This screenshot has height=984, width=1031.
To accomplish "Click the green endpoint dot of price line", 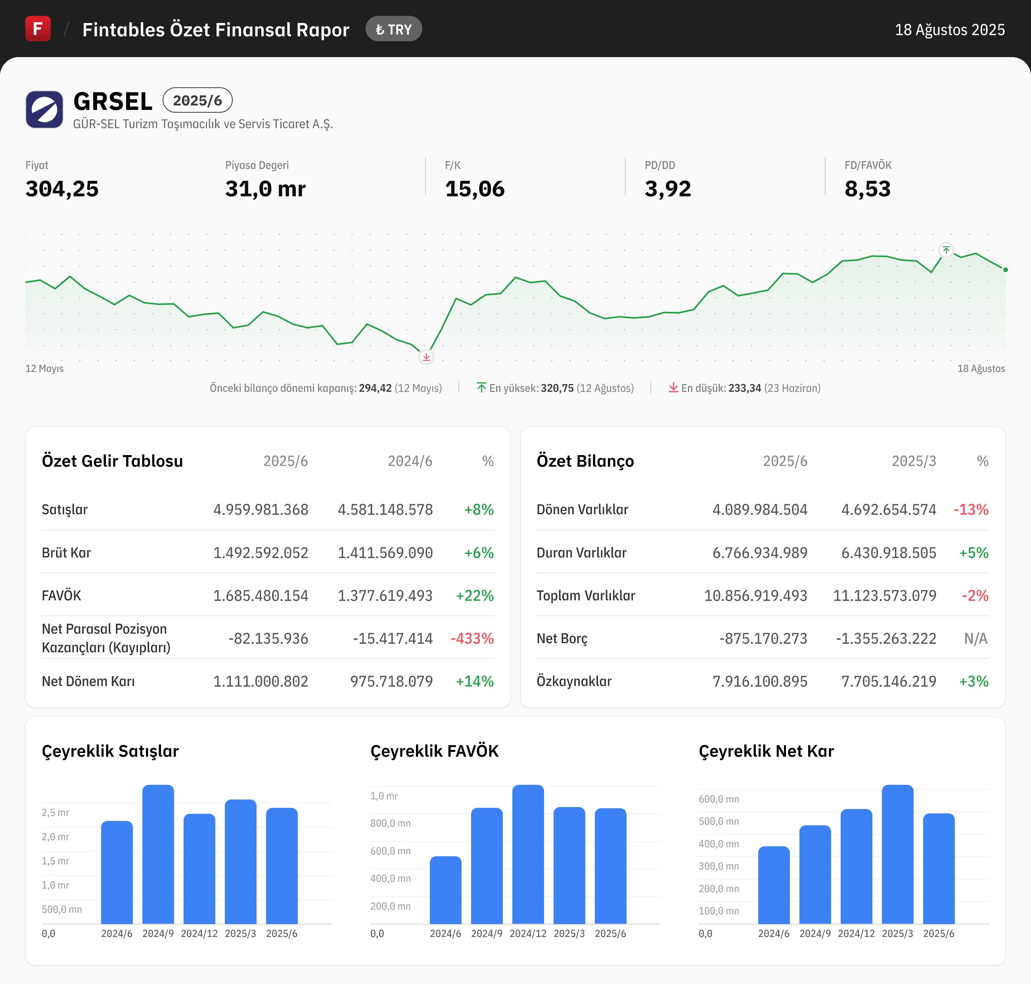I will click(1005, 269).
